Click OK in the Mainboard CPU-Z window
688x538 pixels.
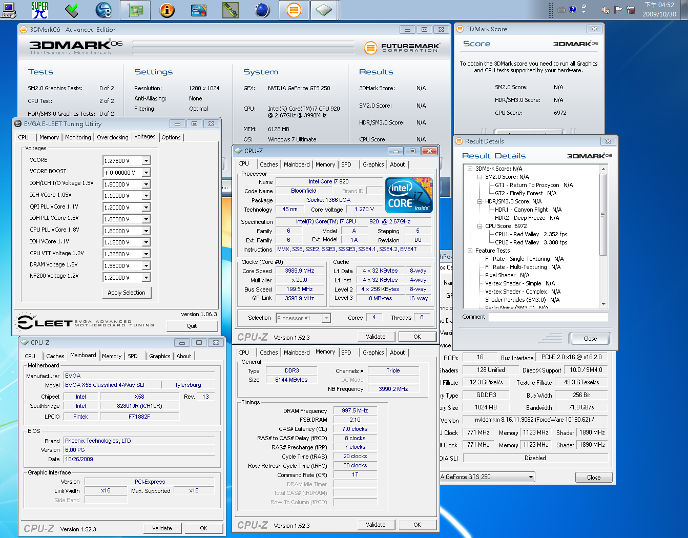203,528
